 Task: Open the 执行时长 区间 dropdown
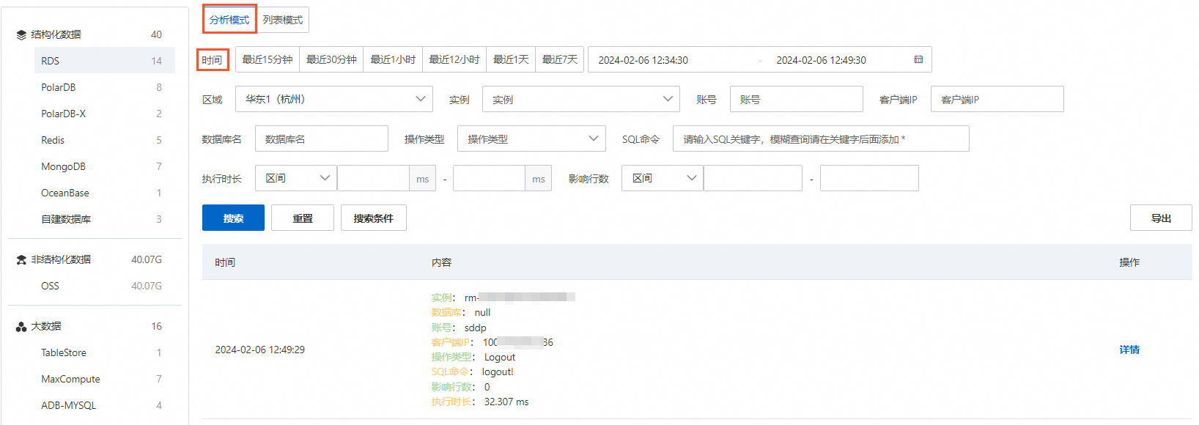(296, 178)
